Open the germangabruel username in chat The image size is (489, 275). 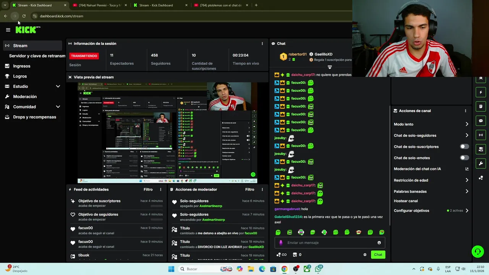[287, 209]
